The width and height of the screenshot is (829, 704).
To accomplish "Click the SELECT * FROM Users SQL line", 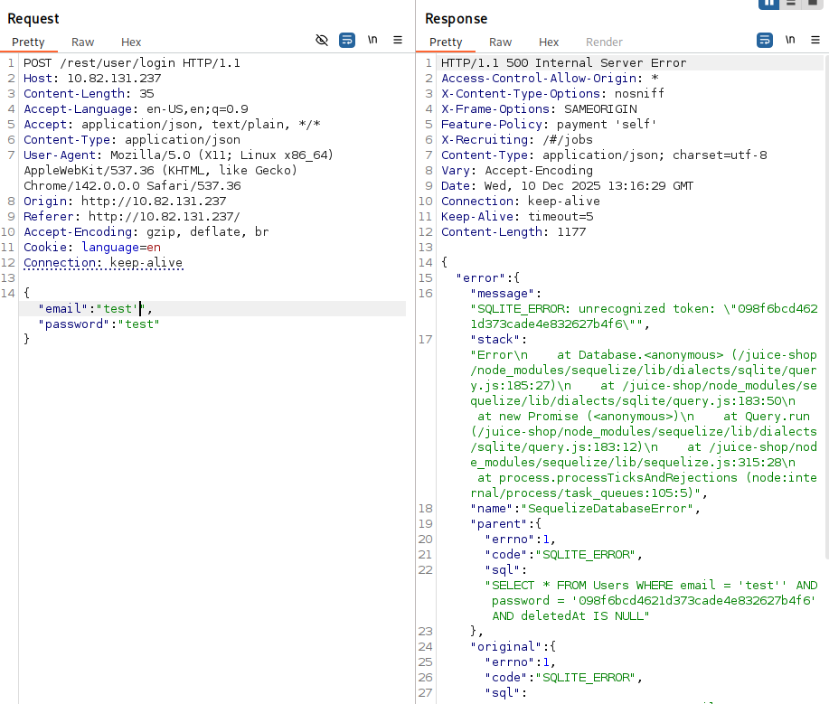I will coord(651,600).
